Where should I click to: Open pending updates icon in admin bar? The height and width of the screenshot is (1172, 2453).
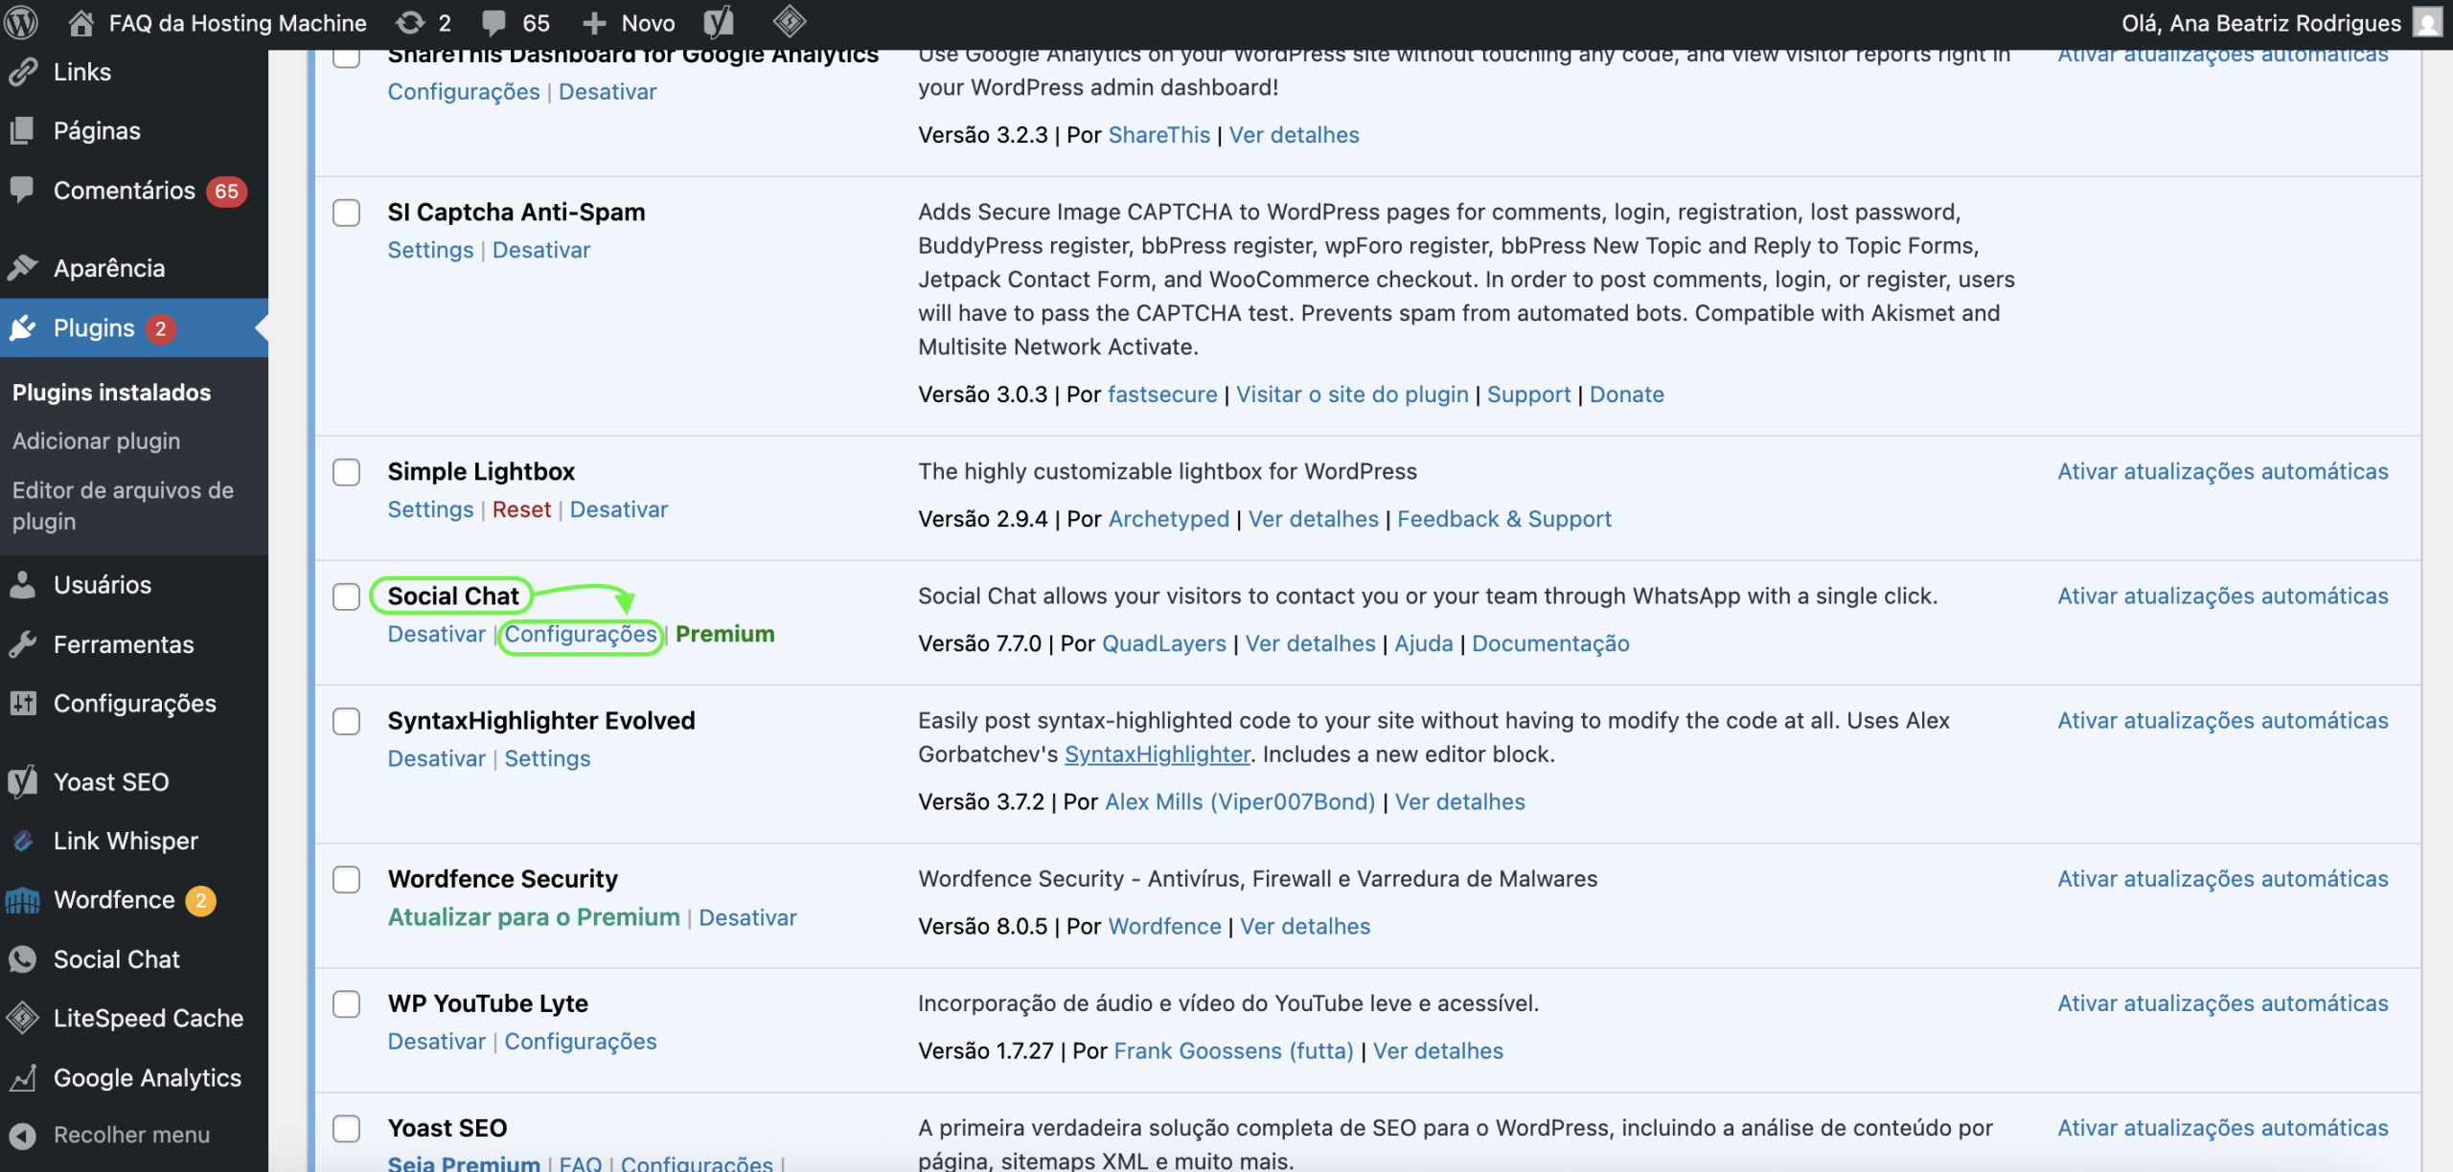pyautogui.click(x=410, y=22)
